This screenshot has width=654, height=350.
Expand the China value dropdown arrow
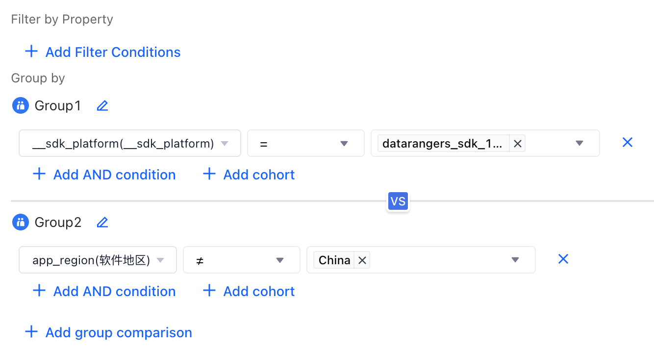pos(515,260)
